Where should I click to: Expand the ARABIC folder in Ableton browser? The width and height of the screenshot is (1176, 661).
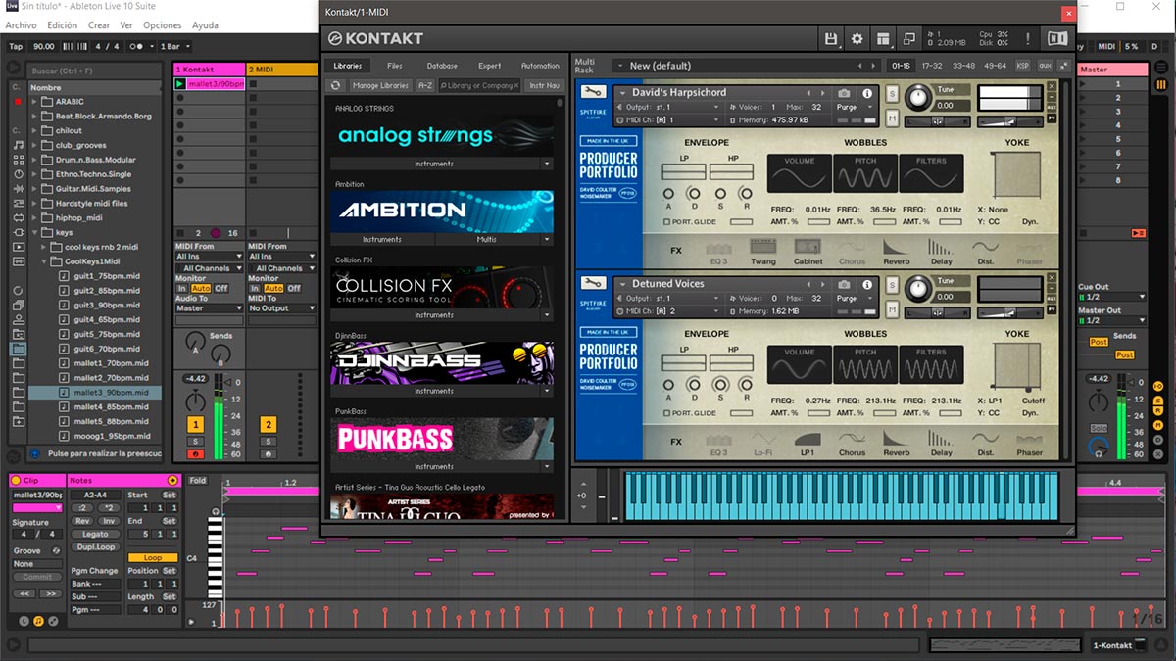[x=34, y=101]
